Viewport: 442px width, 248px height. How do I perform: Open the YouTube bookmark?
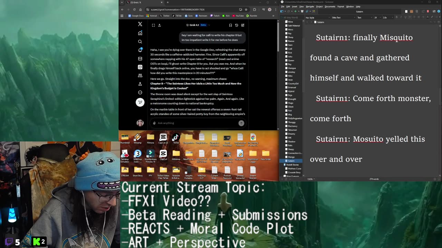pyautogui.click(x=238, y=15)
